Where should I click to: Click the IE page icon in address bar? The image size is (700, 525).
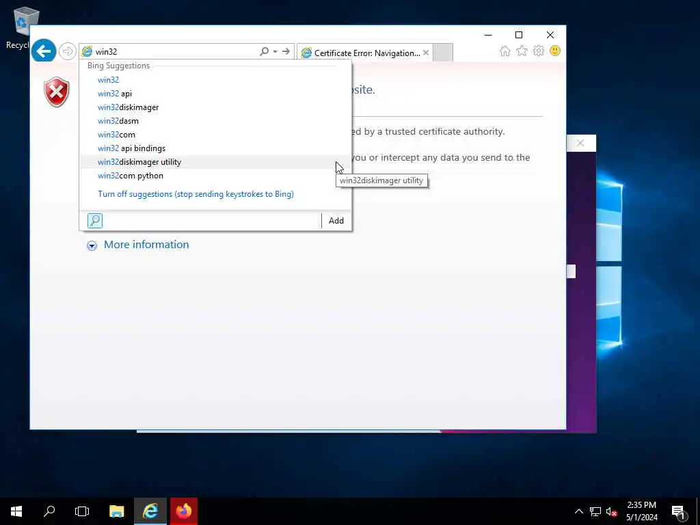pos(87,52)
